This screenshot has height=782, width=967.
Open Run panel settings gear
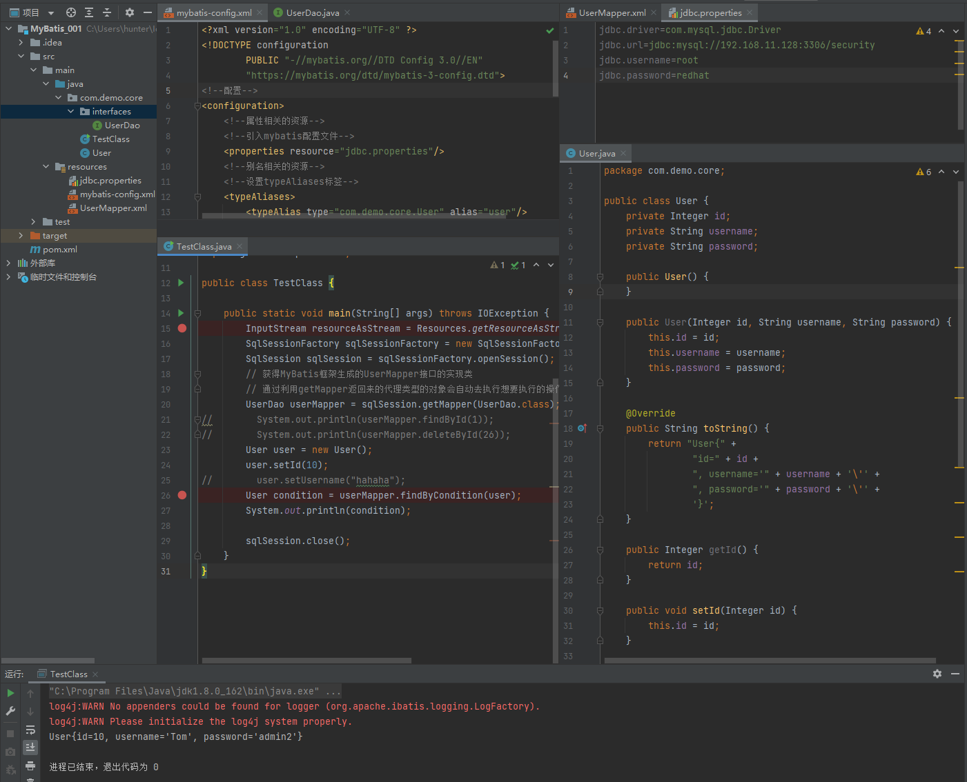click(937, 674)
